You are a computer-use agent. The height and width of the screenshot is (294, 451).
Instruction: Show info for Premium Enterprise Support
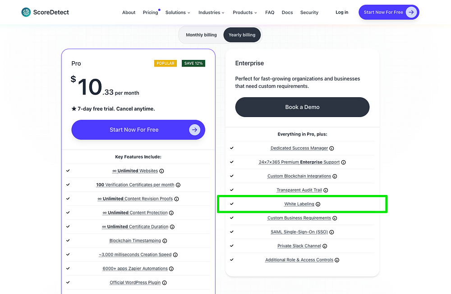click(343, 163)
